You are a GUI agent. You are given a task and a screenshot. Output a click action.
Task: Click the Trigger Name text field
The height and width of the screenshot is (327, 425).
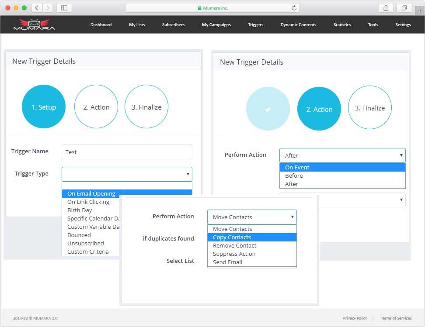[x=127, y=152]
